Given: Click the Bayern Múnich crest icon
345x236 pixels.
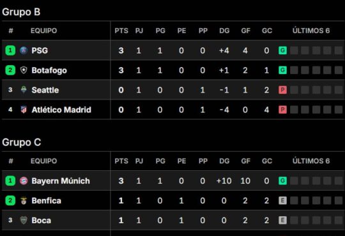Looking at the screenshot, I should point(24,181).
